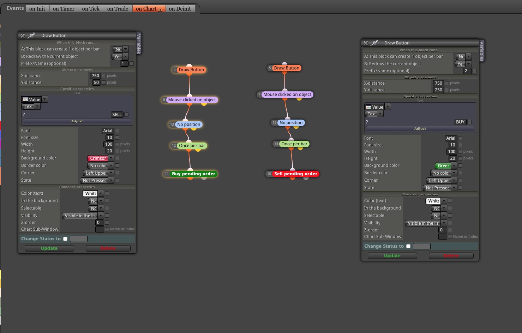Switch to the on Trade tab

coord(118,8)
